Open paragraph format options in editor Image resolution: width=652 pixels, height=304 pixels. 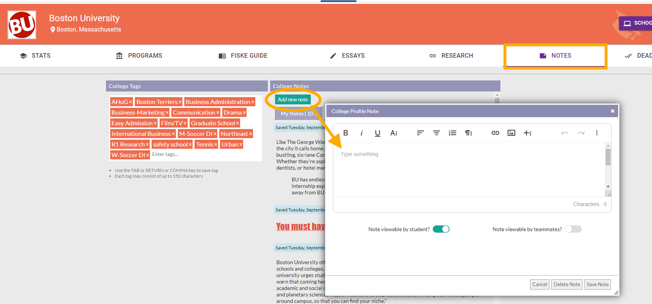click(468, 133)
